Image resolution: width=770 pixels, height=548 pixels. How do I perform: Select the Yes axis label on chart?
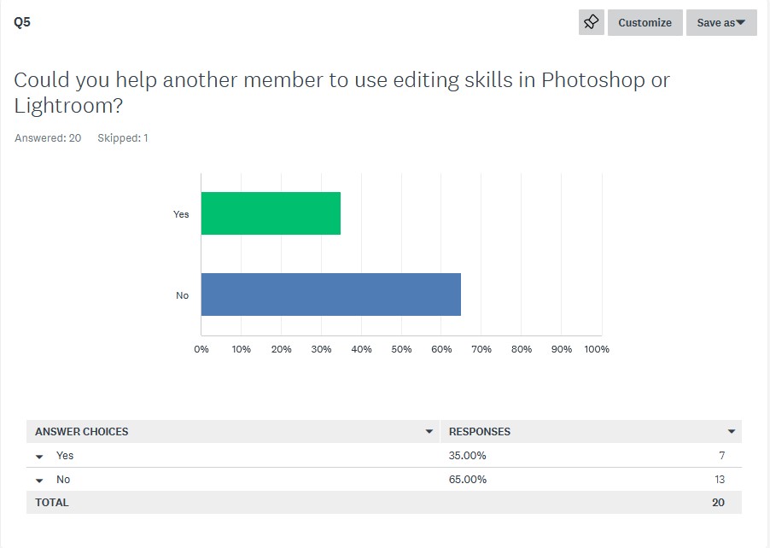tap(181, 214)
